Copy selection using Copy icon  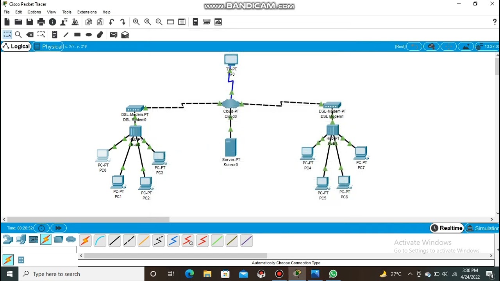[x=89, y=22]
